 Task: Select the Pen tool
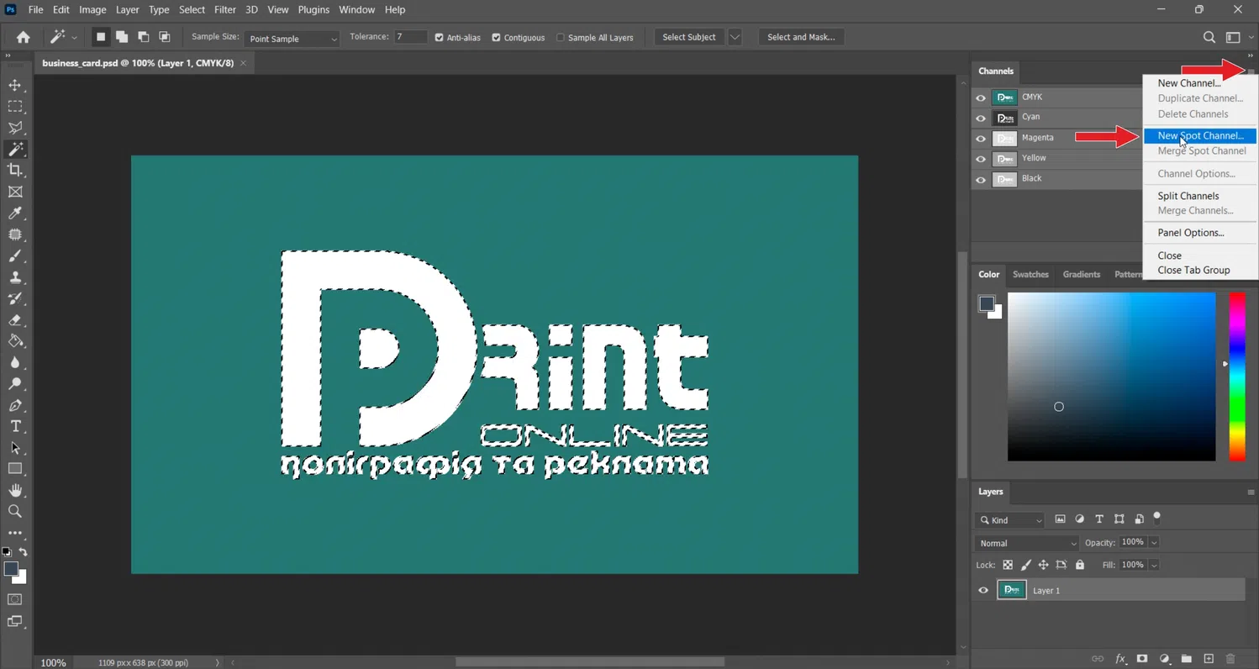click(15, 405)
